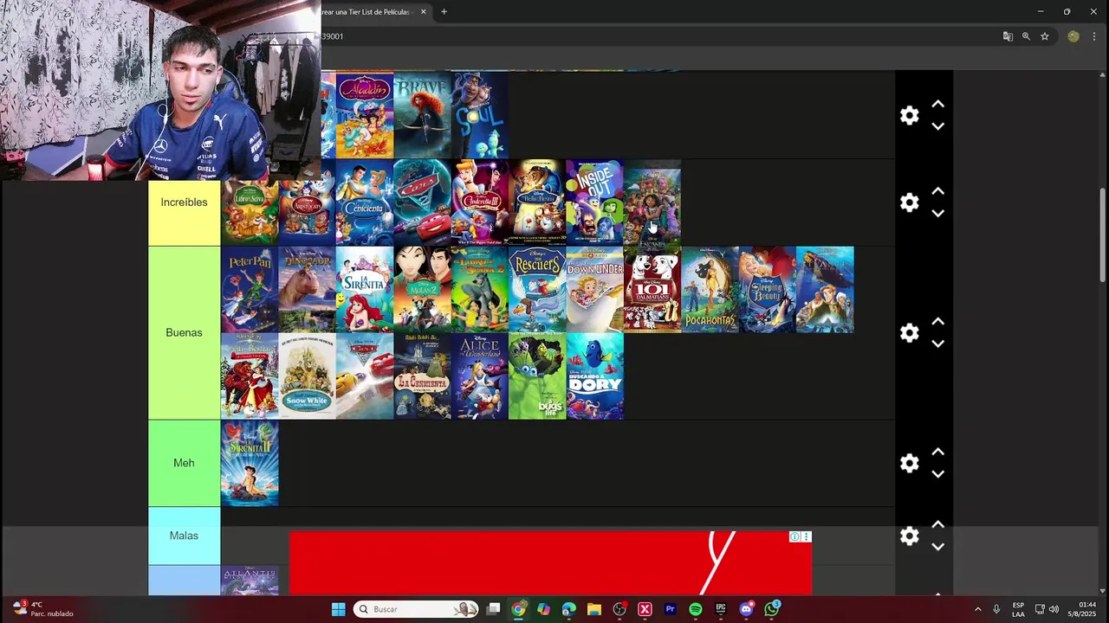This screenshot has width=1109, height=623.
Task: Open File Explorer from the taskbar
Action: point(594,609)
